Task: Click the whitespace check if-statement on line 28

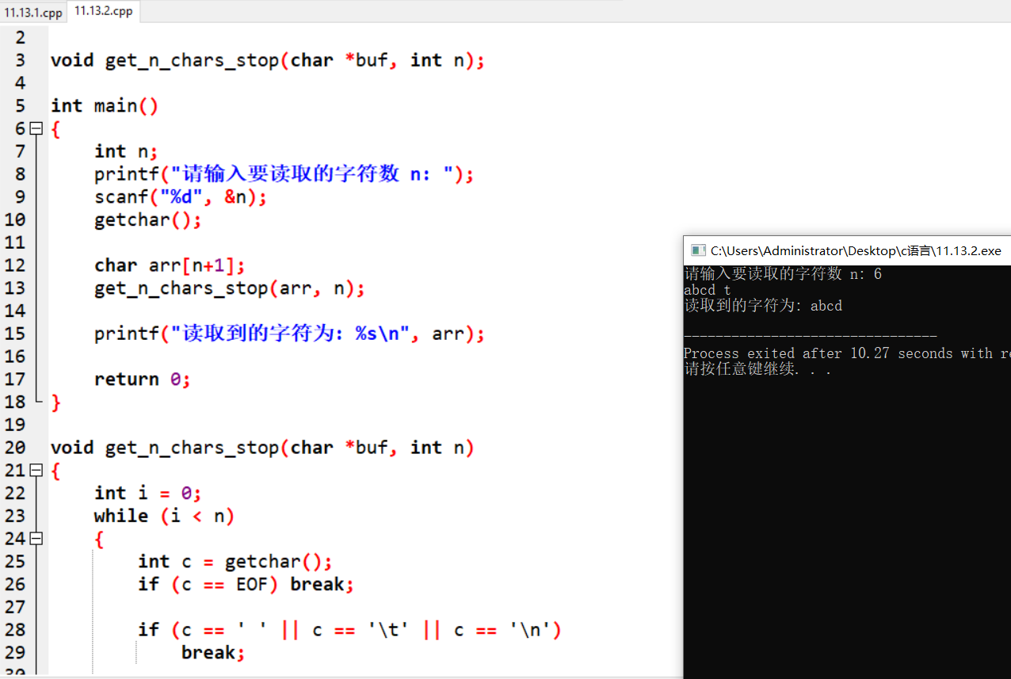Action: pos(349,630)
